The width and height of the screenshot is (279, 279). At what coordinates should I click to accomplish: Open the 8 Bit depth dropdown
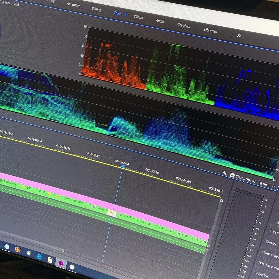267,185
